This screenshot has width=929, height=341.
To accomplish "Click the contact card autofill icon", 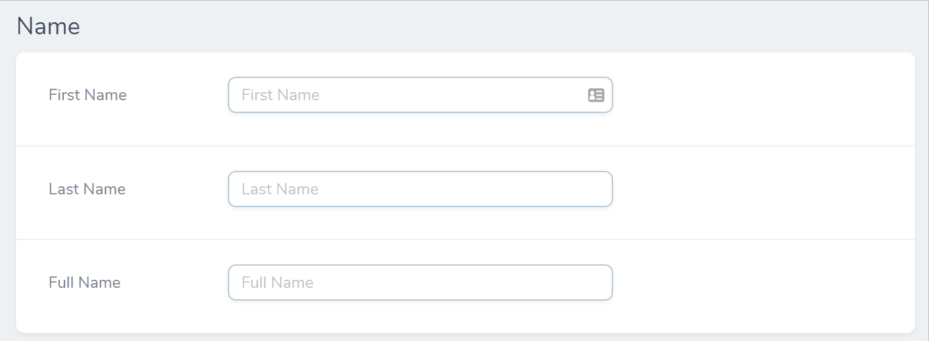I will (596, 95).
